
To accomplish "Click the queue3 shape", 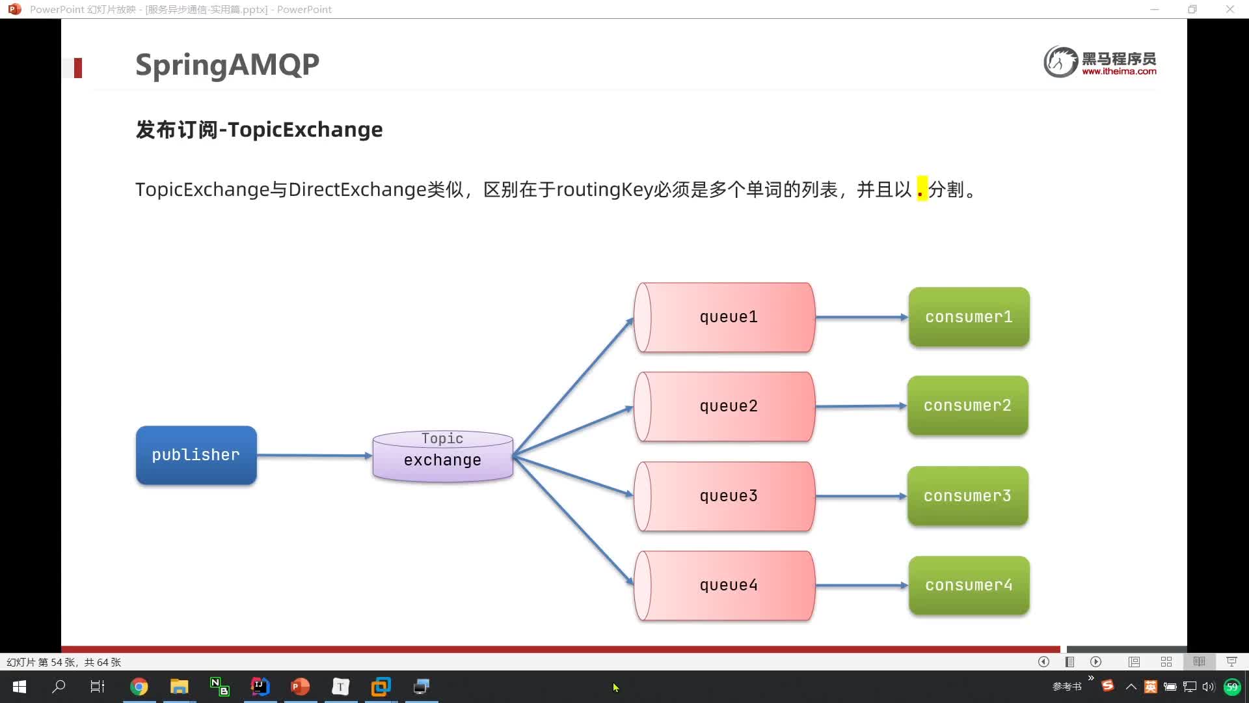I will (724, 497).
